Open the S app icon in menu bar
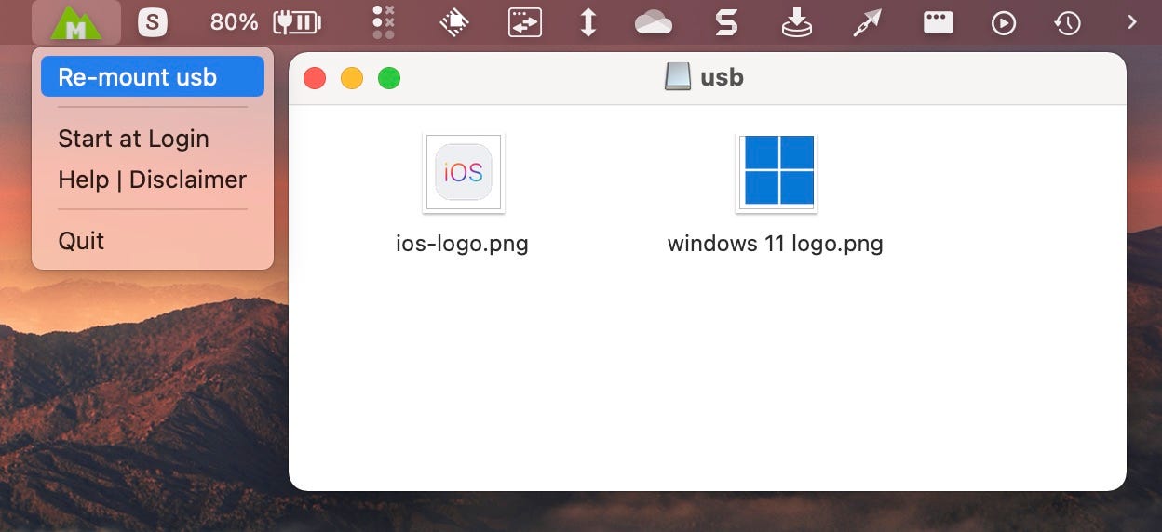Viewport: 1162px width, 532px height. click(x=153, y=22)
